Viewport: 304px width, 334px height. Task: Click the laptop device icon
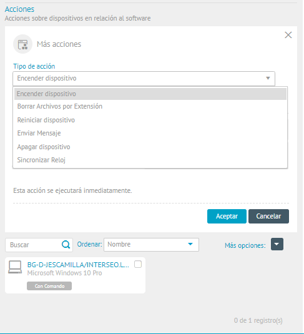(15, 267)
